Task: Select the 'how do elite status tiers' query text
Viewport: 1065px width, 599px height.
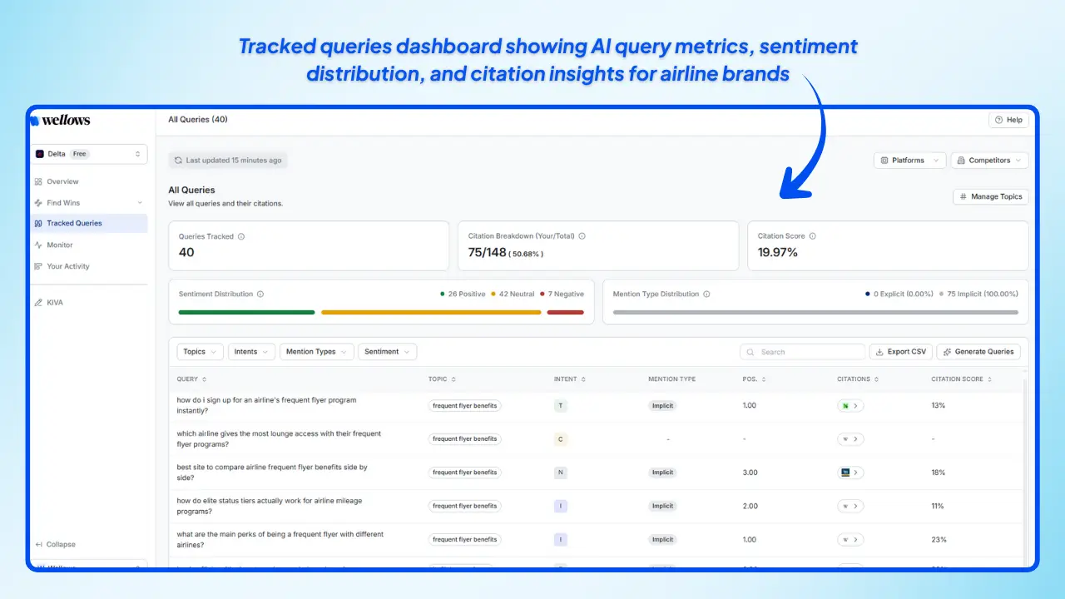Action: click(270, 506)
